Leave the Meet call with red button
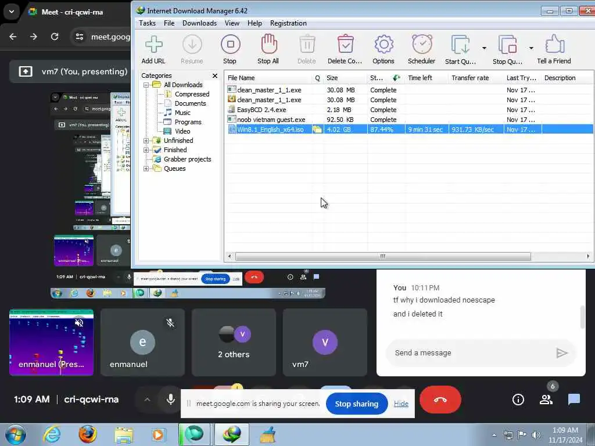Viewport: 595px width, 446px height. pyautogui.click(x=440, y=400)
